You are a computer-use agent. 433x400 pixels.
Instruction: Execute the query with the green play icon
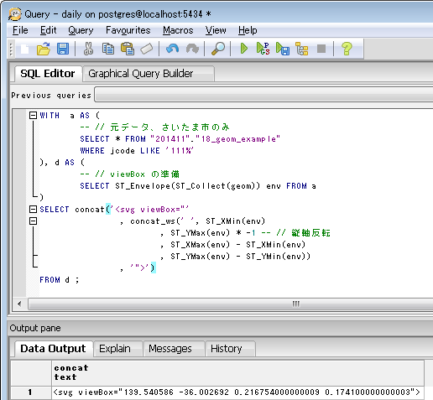click(244, 49)
